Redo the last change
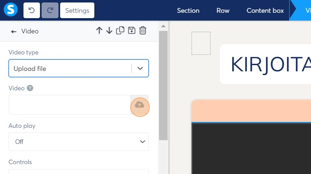Screen dimensions: 311x174 (x=50, y=10)
